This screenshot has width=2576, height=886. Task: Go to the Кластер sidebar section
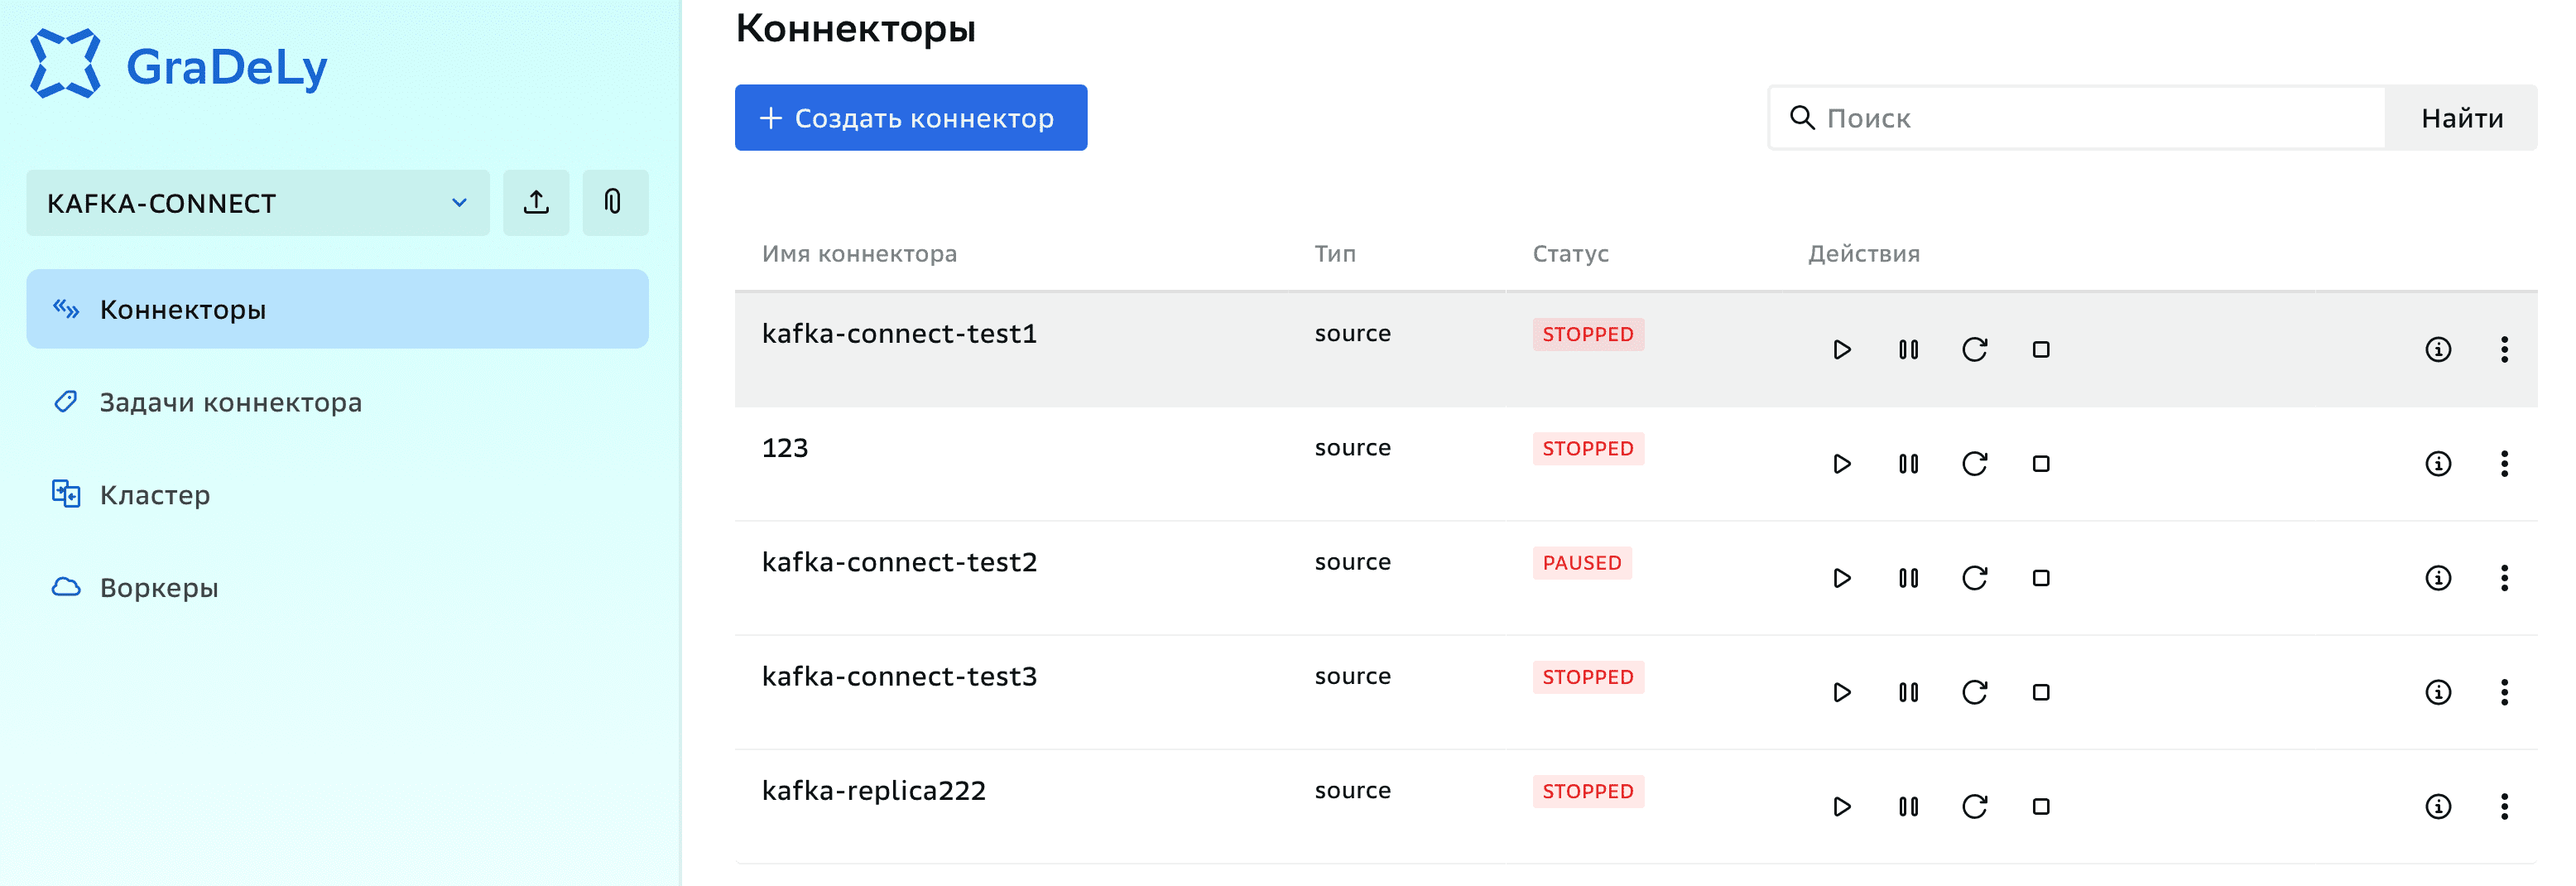click(155, 495)
